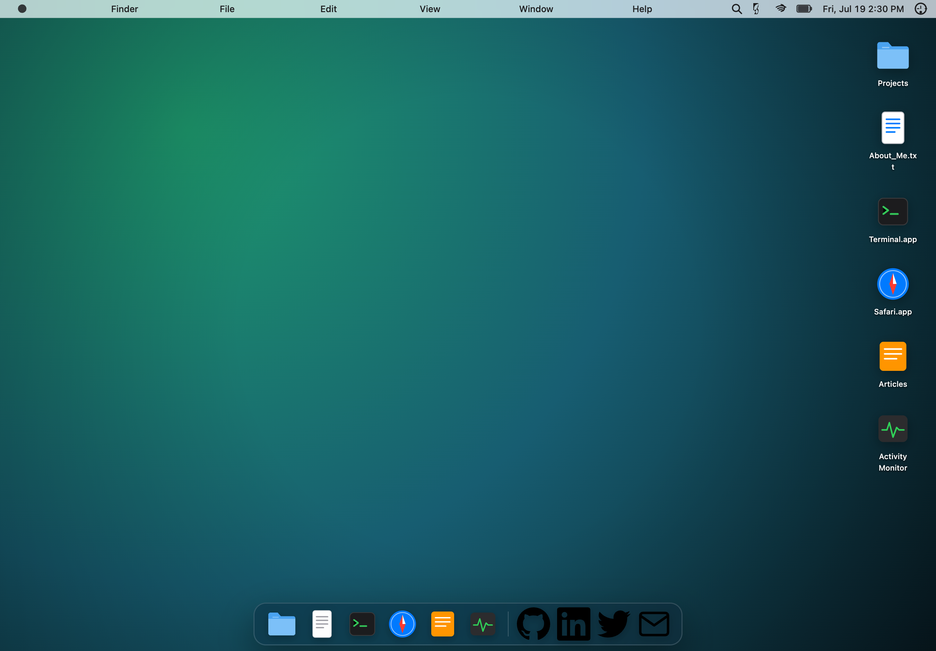Click the blue folder icon in the dock
The width and height of the screenshot is (936, 651).
click(x=282, y=624)
